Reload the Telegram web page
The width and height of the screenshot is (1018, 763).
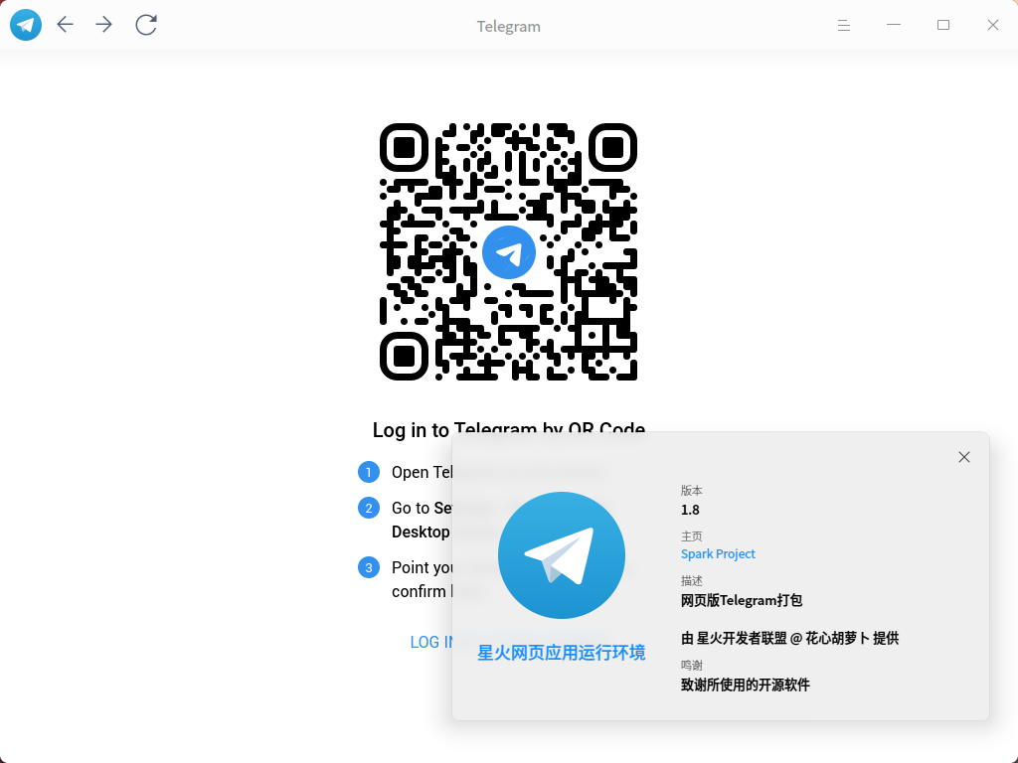(146, 25)
